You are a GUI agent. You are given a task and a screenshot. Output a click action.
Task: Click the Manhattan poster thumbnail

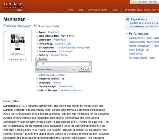[18, 45]
